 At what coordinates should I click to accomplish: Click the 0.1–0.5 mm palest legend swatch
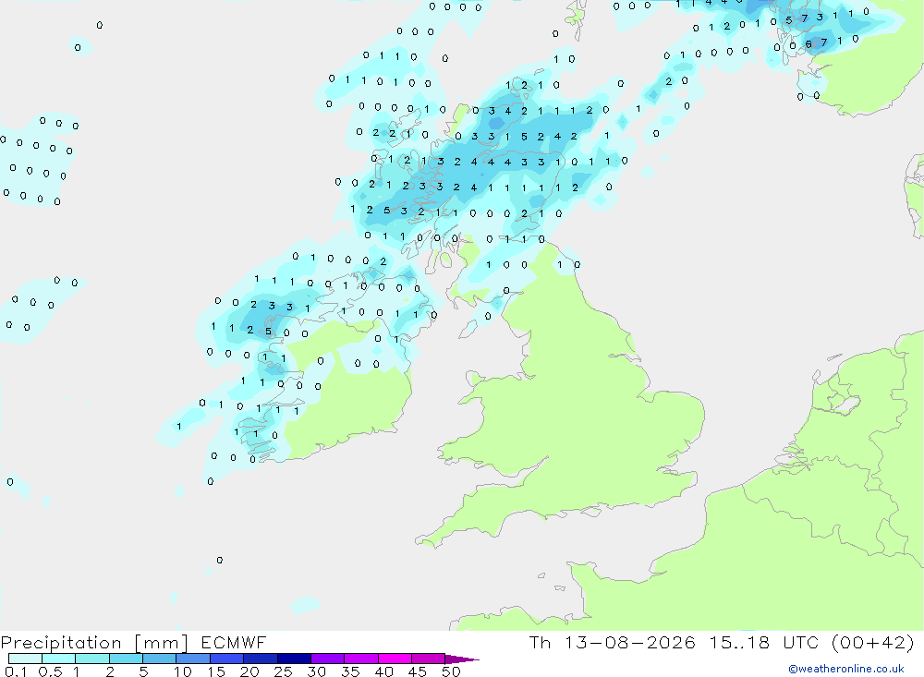pyautogui.click(x=25, y=659)
